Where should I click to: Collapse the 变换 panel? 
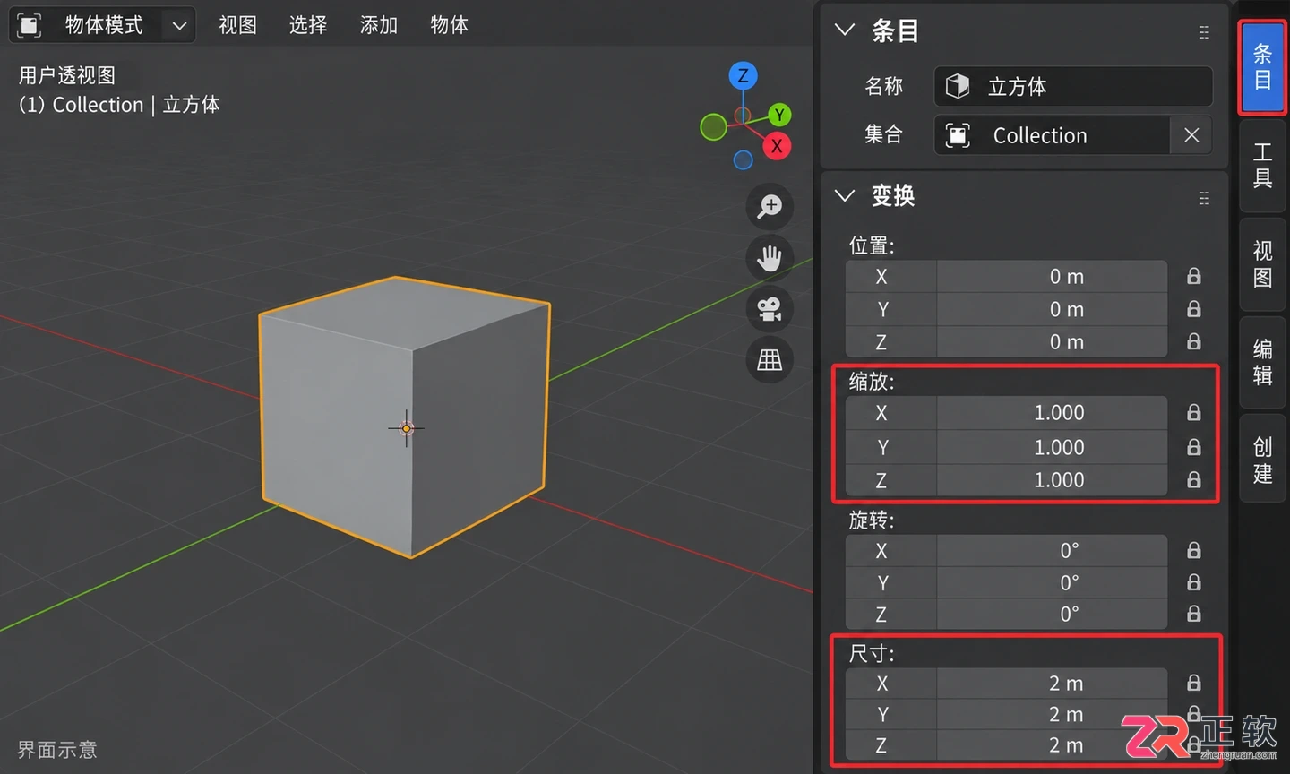844,195
